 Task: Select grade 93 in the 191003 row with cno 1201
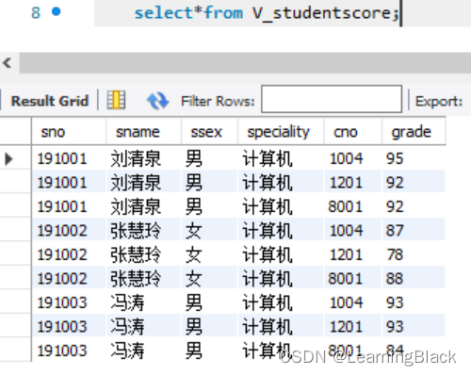point(414,327)
